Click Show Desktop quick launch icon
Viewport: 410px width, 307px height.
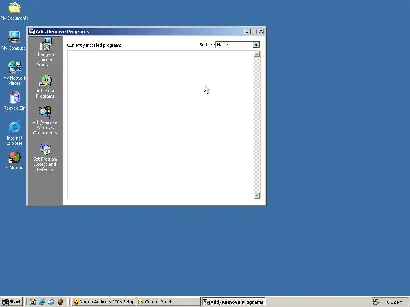[x=33, y=302]
